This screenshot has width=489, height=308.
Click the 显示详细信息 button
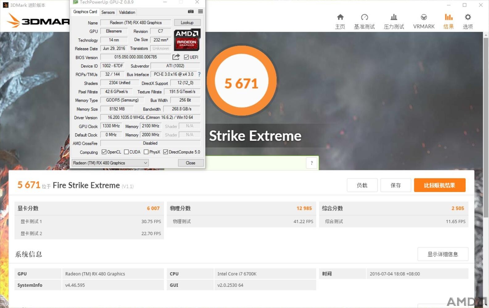point(443,254)
